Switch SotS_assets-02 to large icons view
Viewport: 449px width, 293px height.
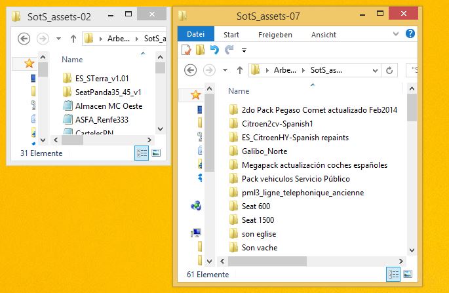pyautogui.click(x=156, y=153)
